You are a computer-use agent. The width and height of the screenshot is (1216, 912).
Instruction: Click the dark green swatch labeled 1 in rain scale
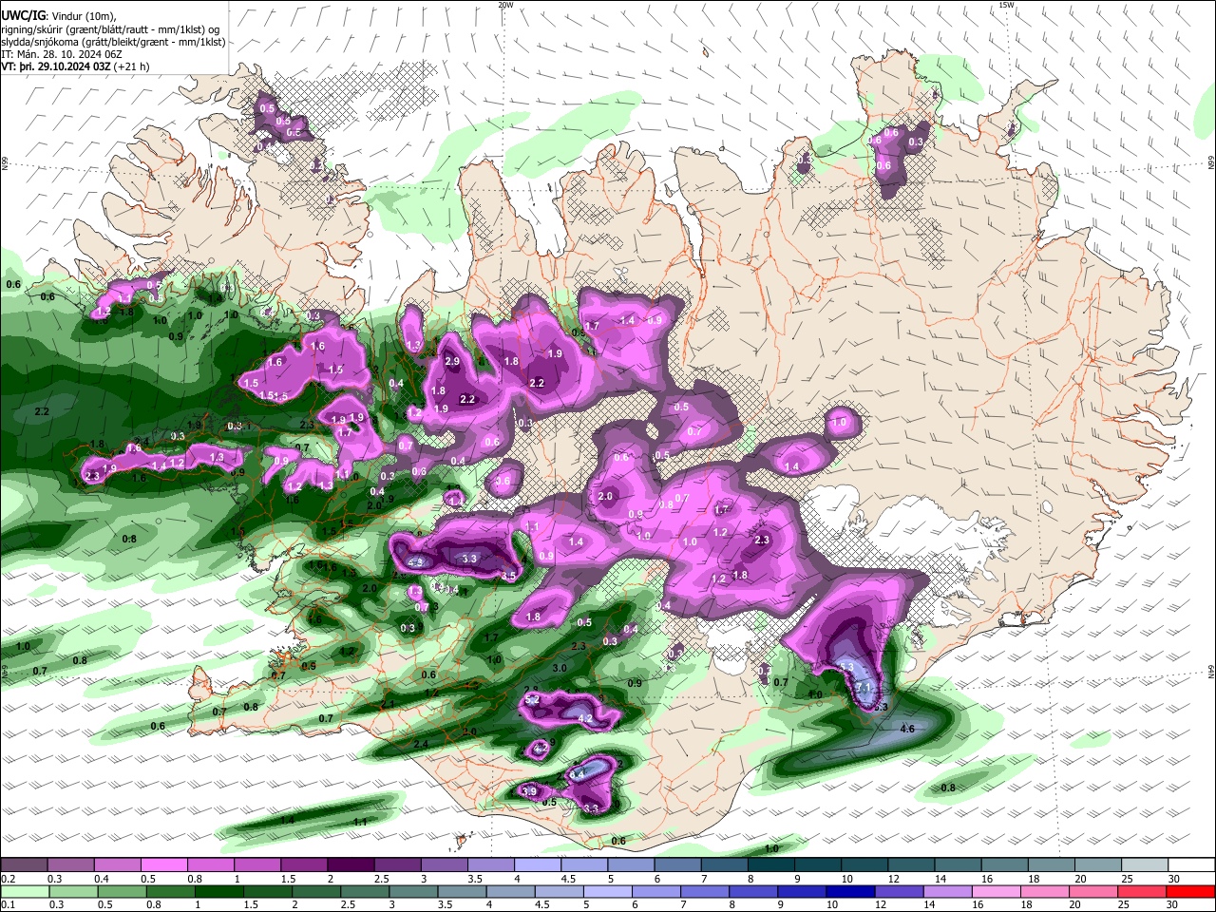(218, 891)
